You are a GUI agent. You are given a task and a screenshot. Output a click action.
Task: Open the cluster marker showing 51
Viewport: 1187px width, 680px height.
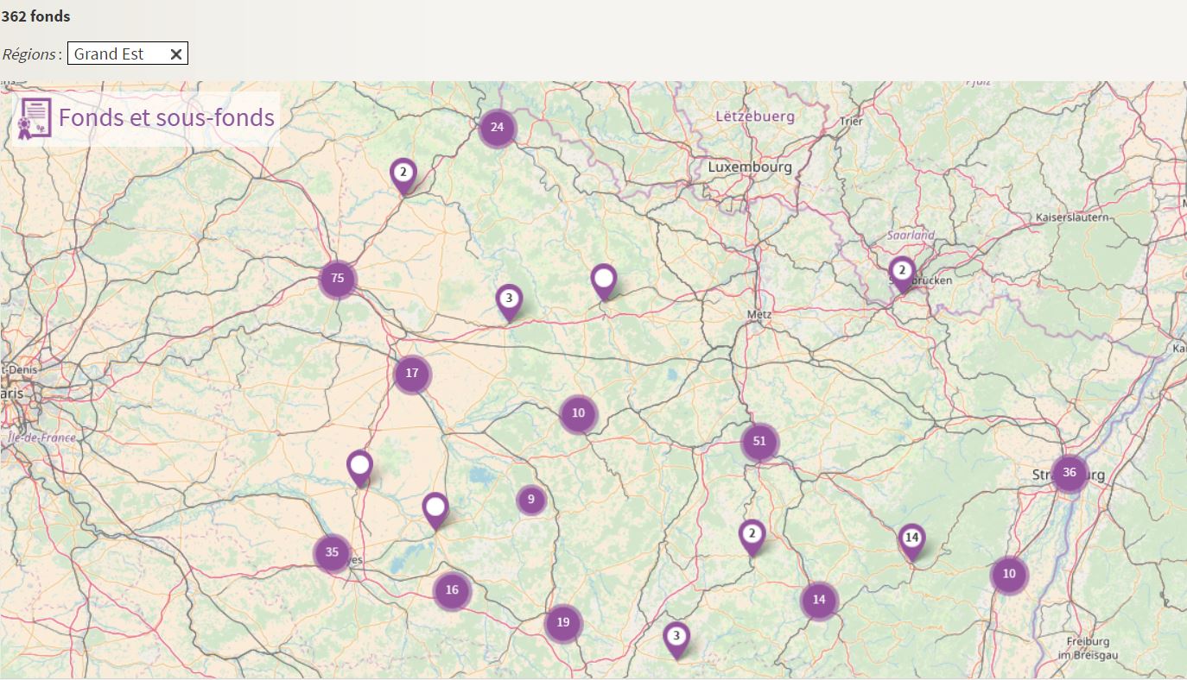coord(759,442)
